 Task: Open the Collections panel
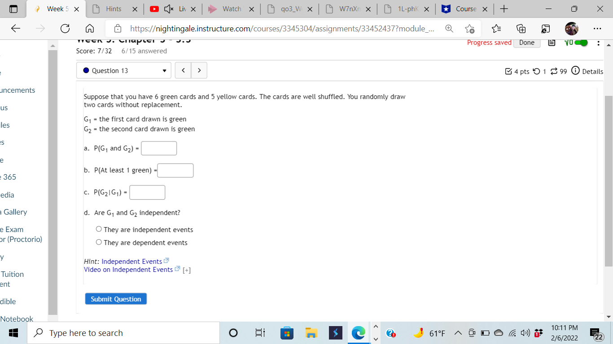(x=521, y=29)
